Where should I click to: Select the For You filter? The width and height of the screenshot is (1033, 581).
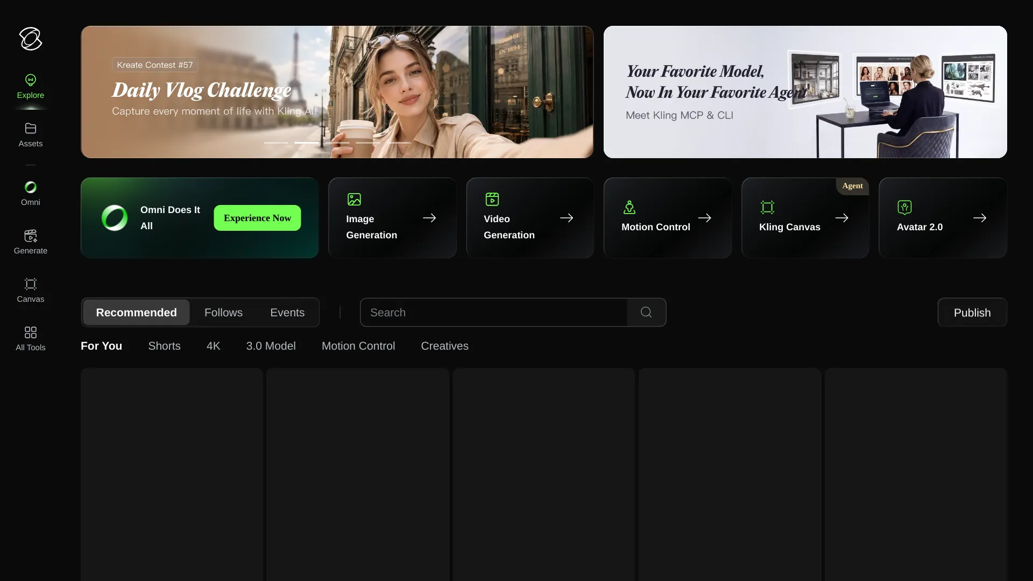coord(101,346)
